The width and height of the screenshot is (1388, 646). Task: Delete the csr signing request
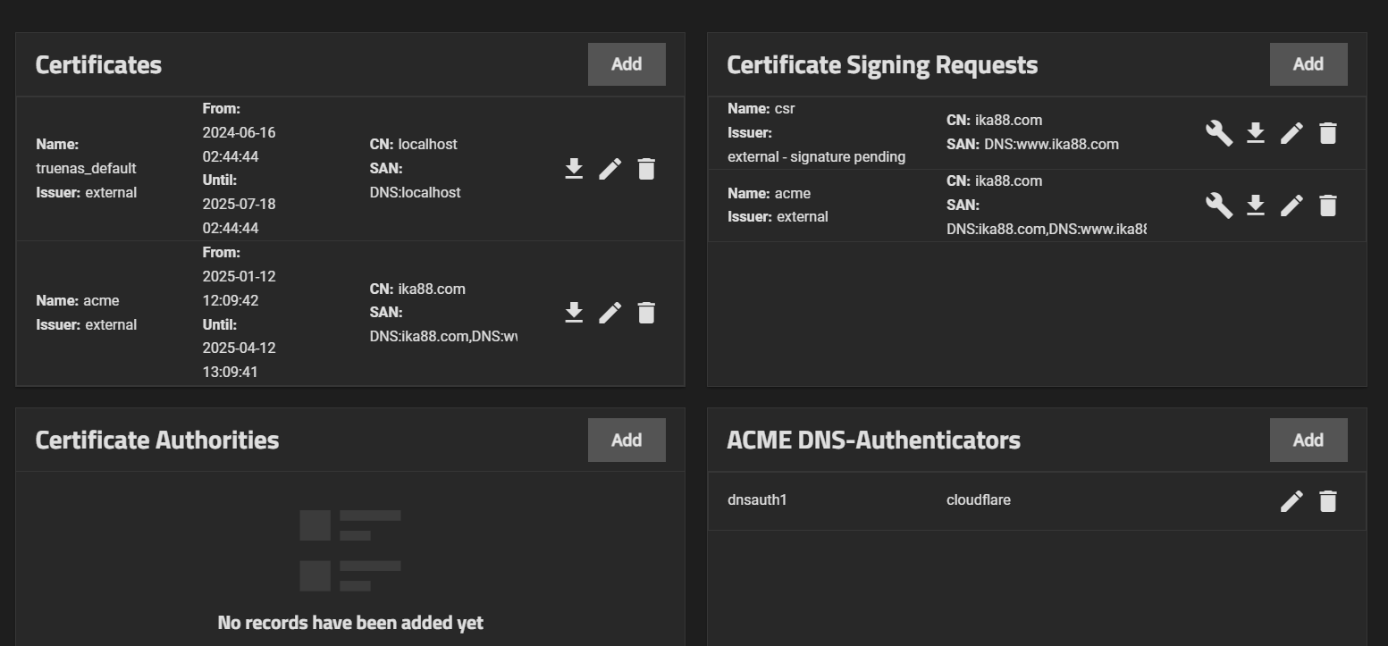pos(1328,133)
